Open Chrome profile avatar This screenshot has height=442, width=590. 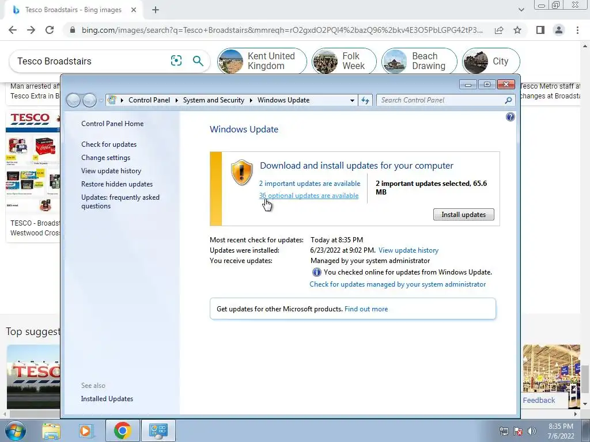pyautogui.click(x=559, y=30)
